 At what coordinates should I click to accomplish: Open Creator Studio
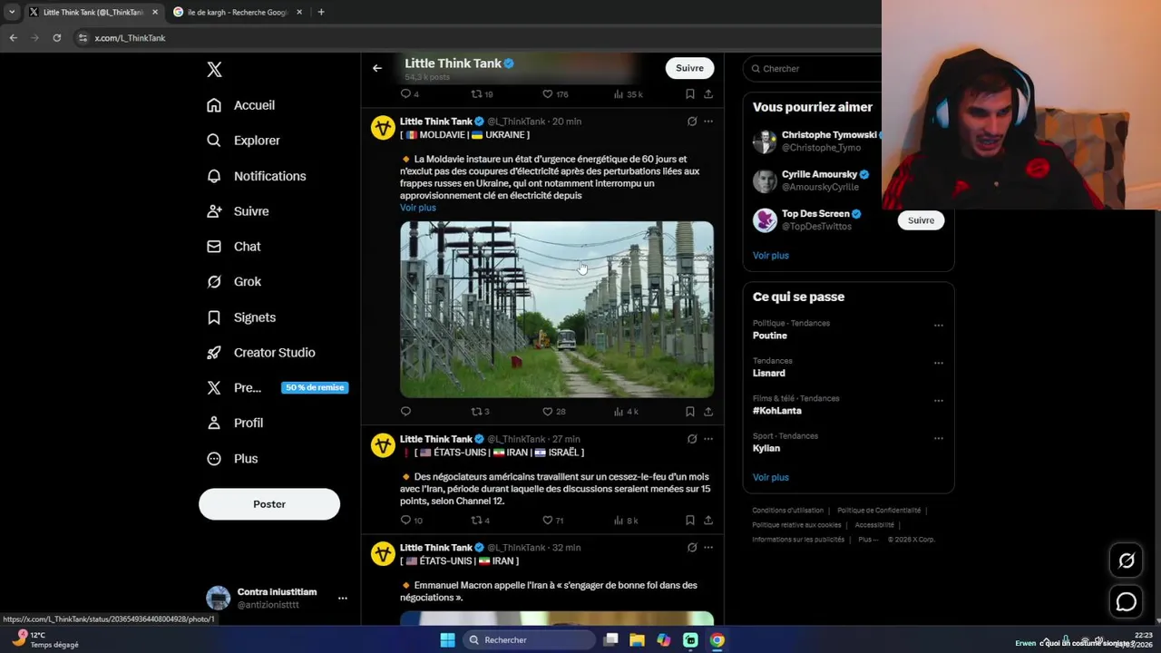point(260,353)
